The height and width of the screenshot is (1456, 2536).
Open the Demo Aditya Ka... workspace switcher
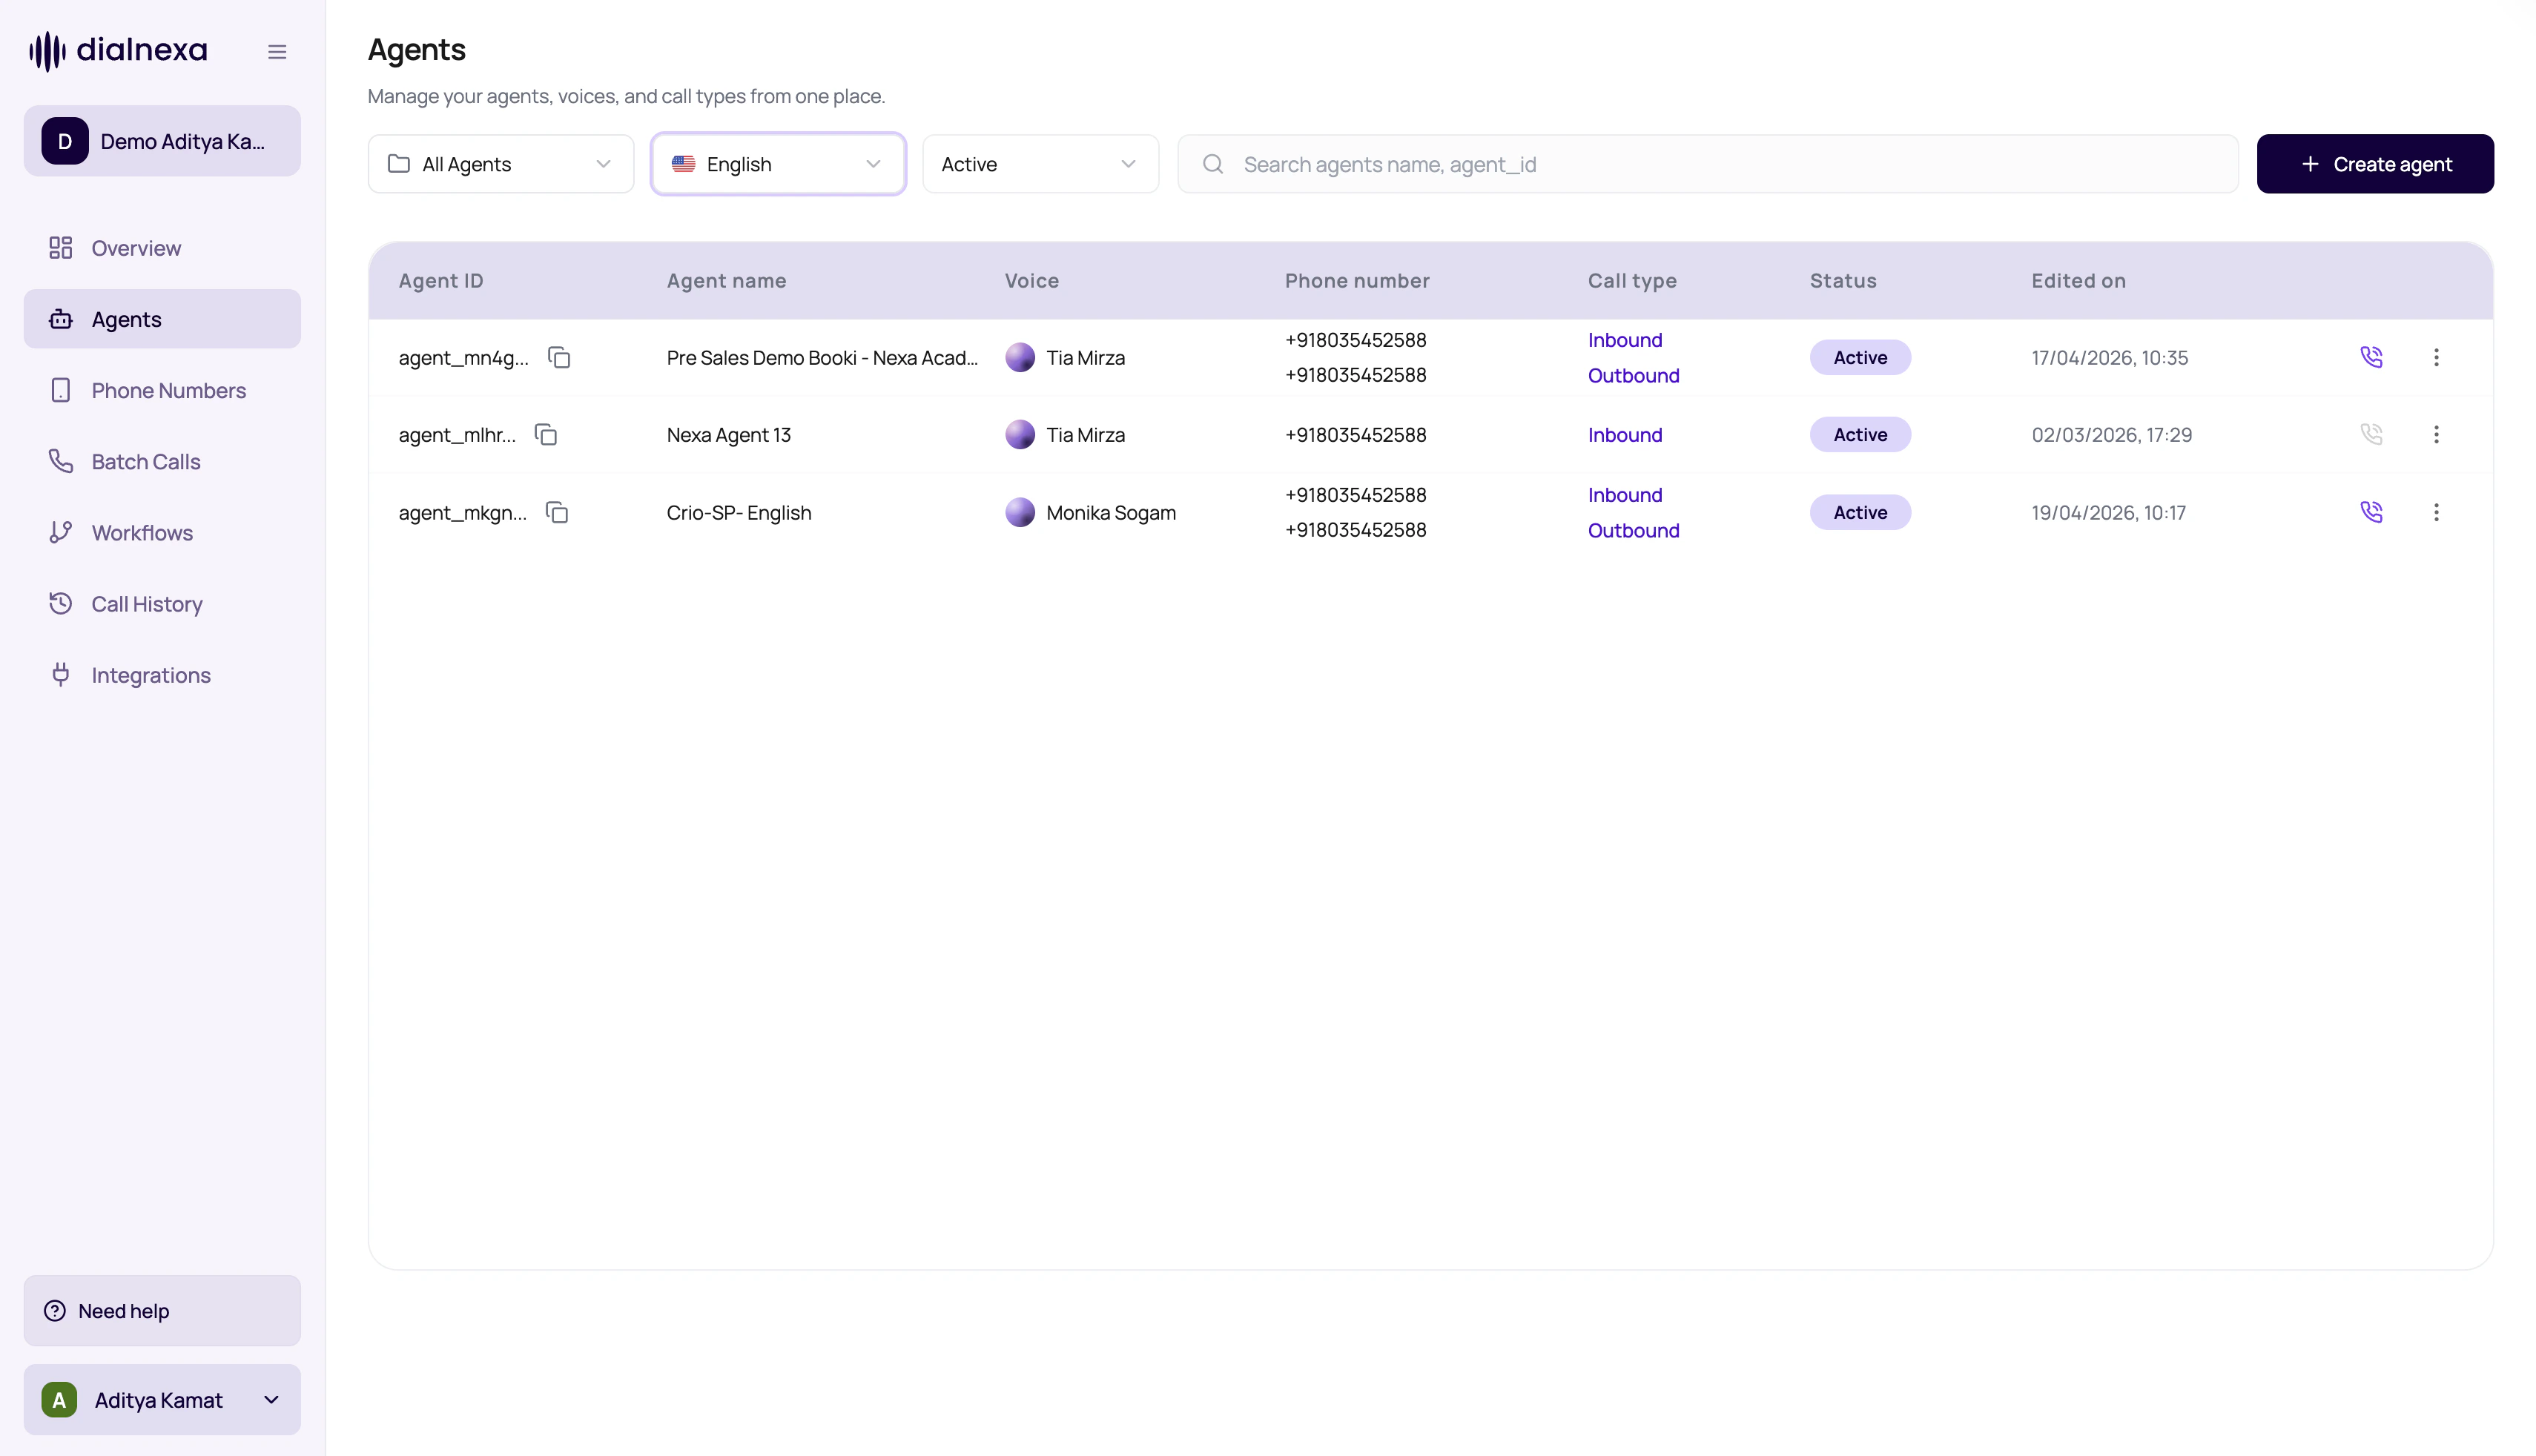[x=162, y=141]
